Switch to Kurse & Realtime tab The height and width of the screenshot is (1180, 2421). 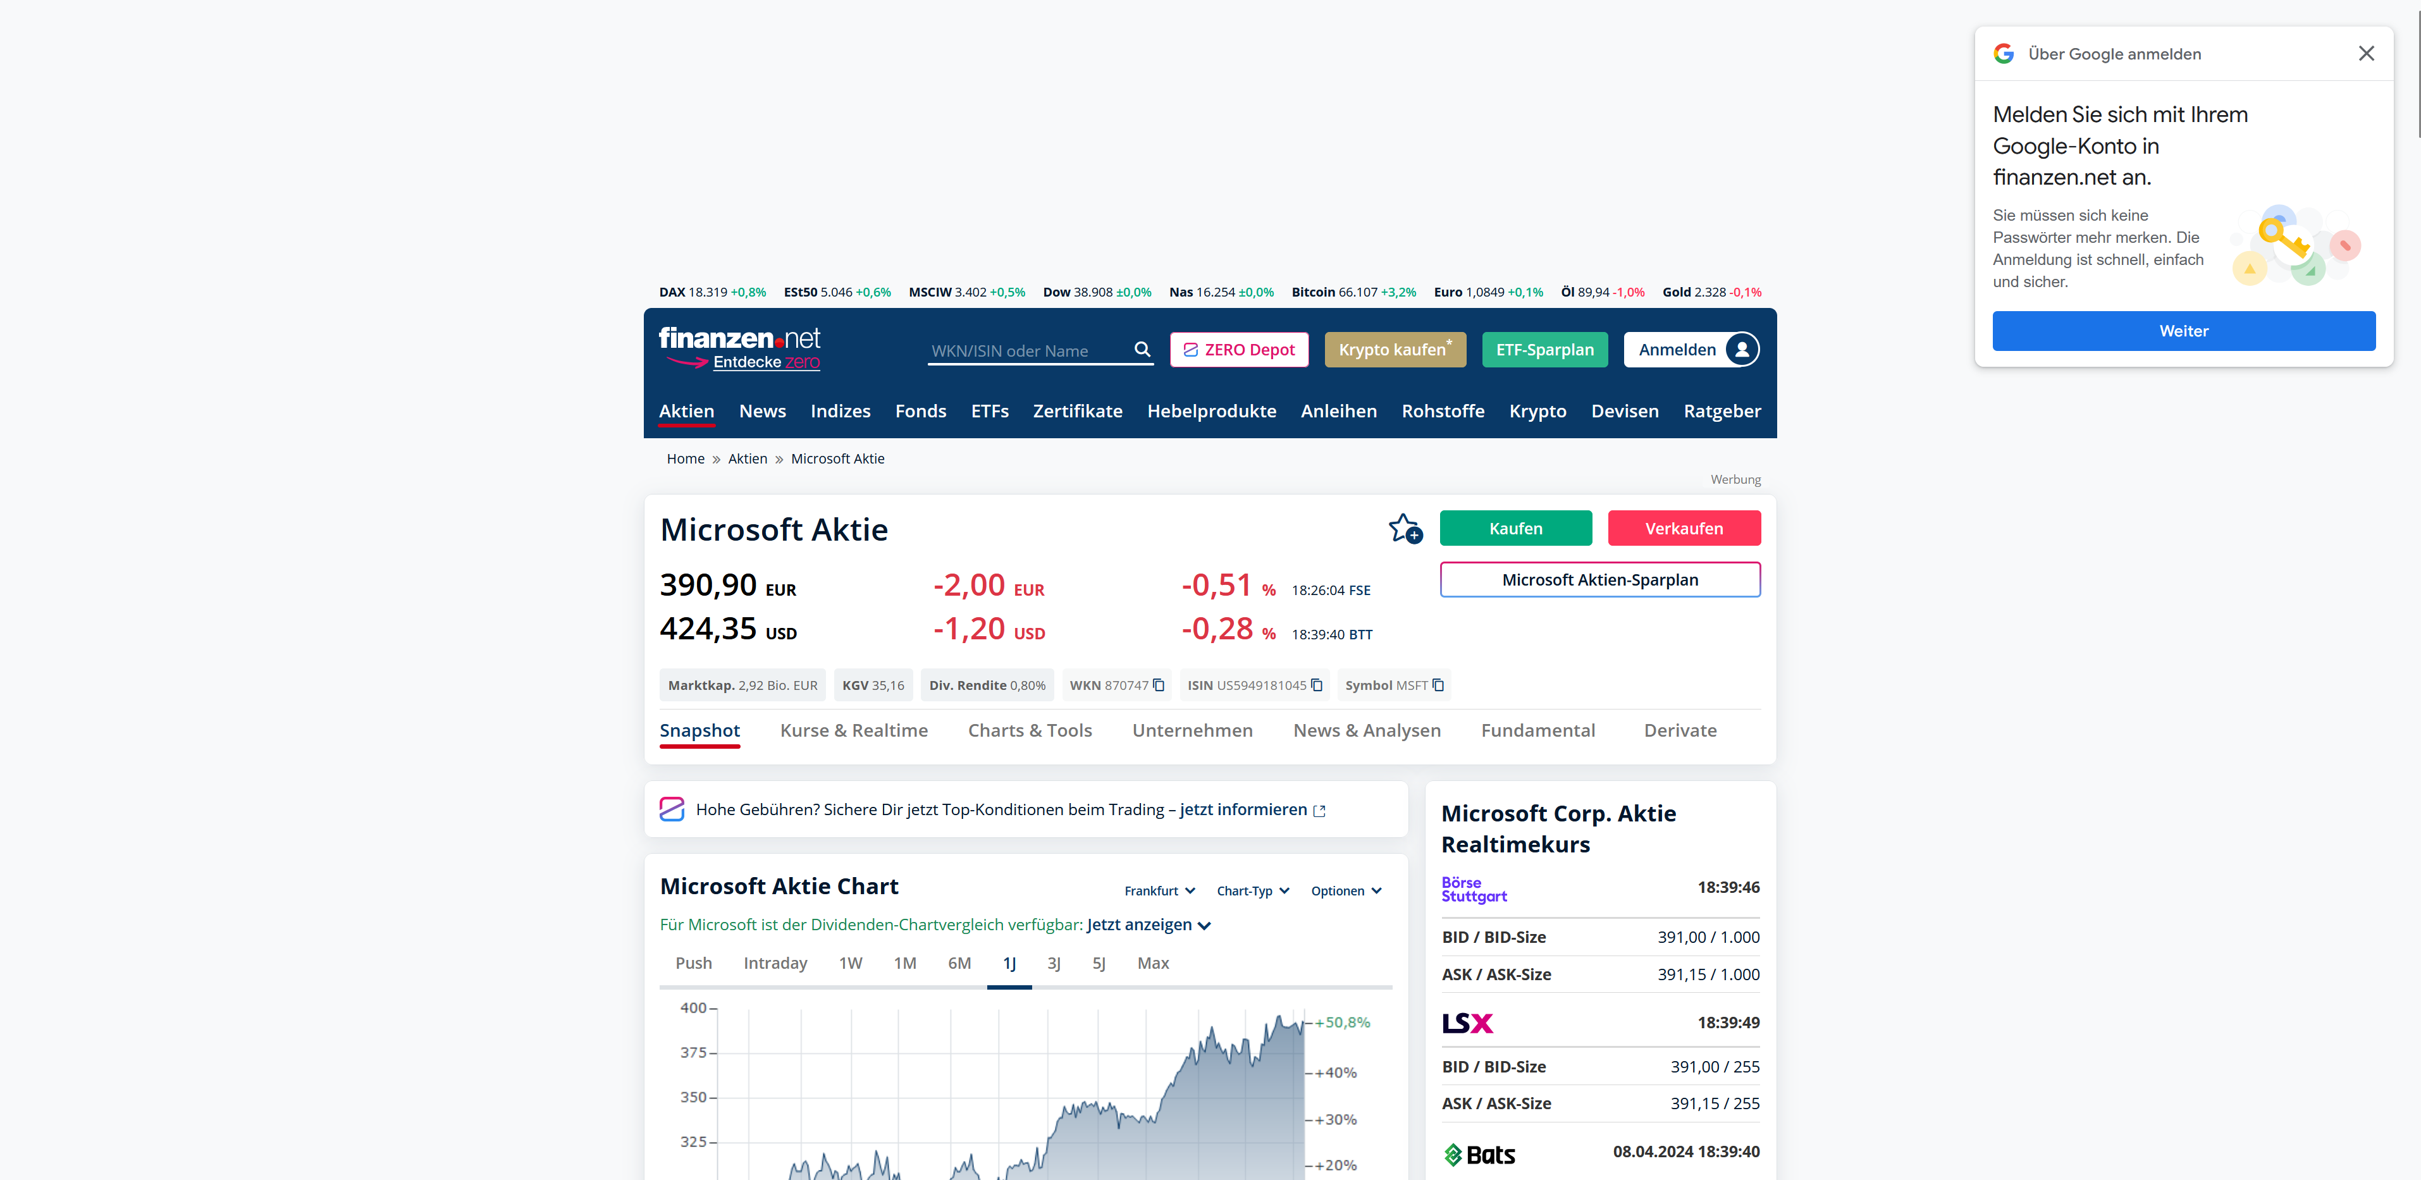coord(853,730)
